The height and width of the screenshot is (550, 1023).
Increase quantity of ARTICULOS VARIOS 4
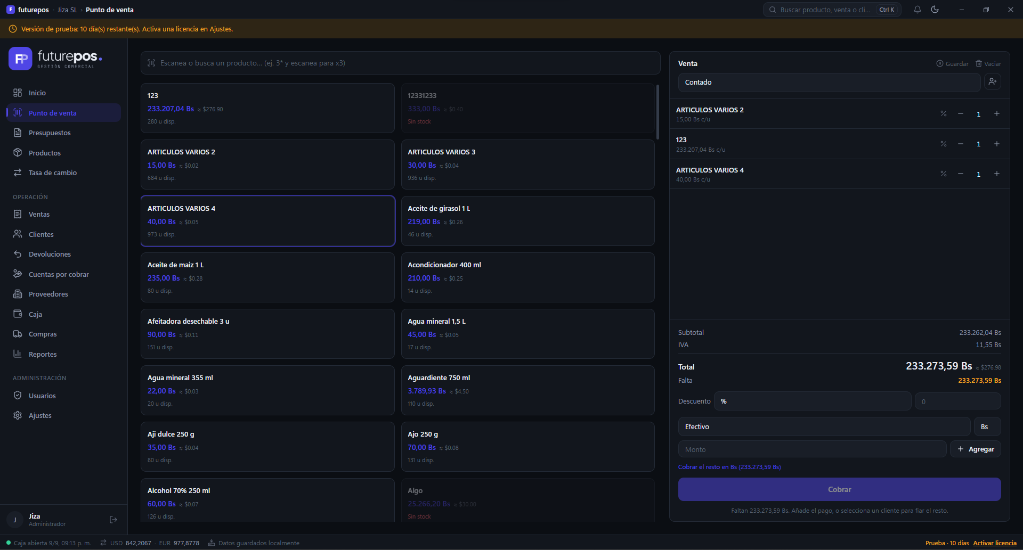click(x=997, y=174)
